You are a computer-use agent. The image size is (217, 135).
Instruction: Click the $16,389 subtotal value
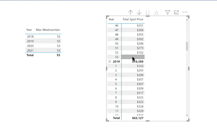[138, 62]
